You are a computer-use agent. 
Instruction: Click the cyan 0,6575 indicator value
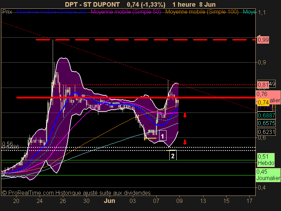coord(266,123)
